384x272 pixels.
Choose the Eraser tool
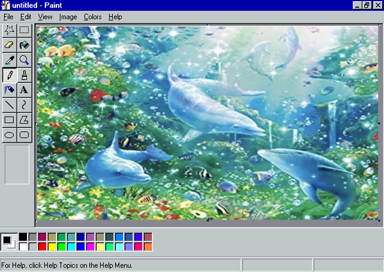[10, 45]
